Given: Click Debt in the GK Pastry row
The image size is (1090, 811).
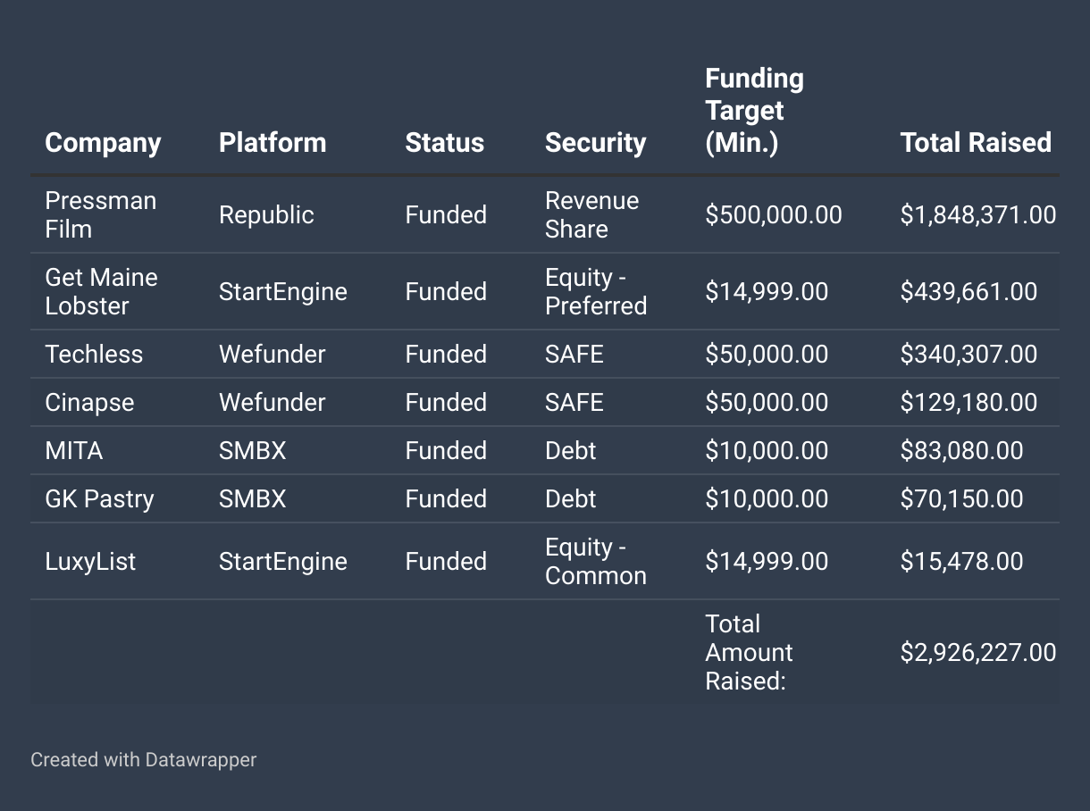Looking at the screenshot, I should click(570, 498).
